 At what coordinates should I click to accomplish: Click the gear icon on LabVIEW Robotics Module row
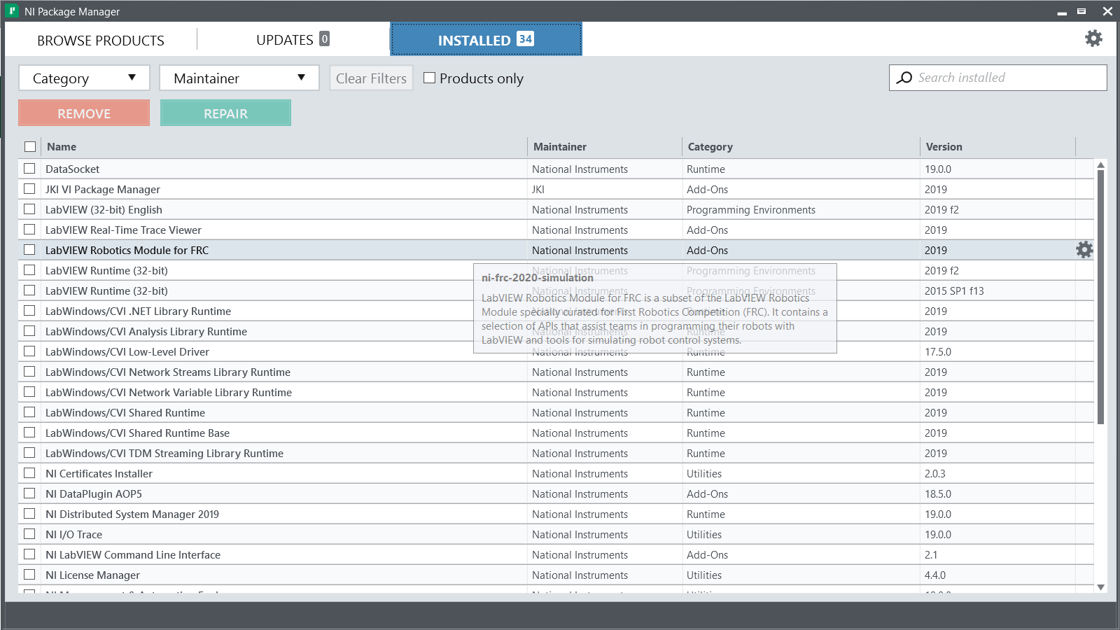pos(1084,250)
